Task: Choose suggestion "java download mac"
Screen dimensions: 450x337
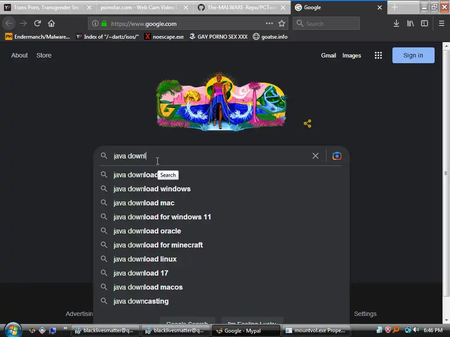Action: click(x=221, y=203)
